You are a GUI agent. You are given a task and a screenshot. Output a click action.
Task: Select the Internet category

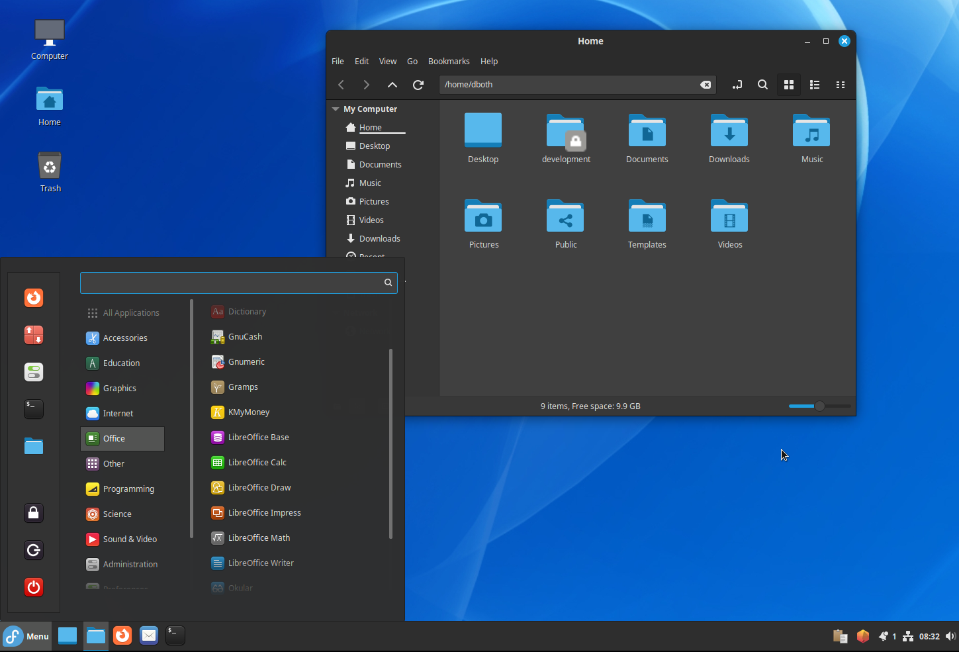point(122,414)
